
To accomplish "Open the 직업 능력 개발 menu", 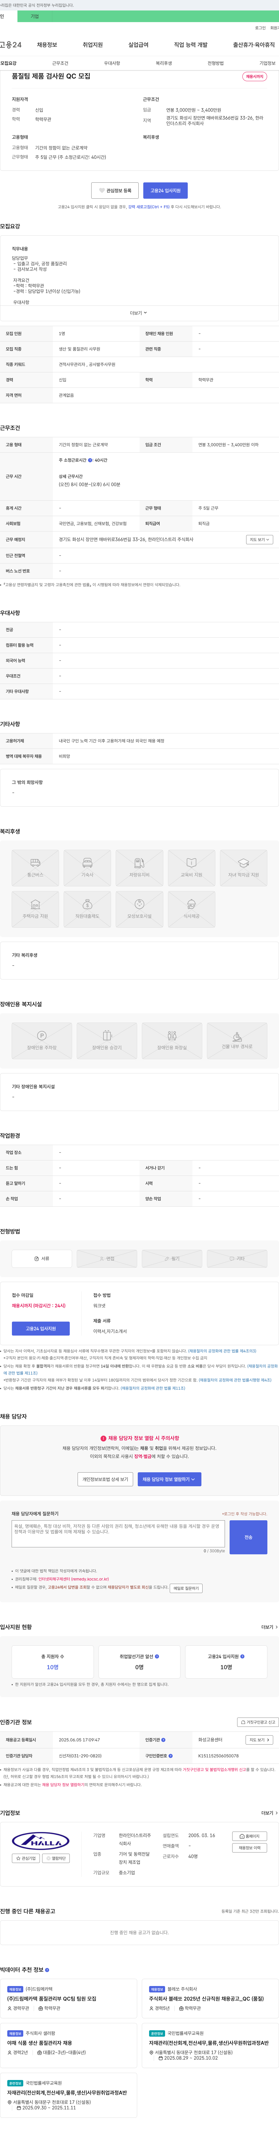I will pos(191,45).
